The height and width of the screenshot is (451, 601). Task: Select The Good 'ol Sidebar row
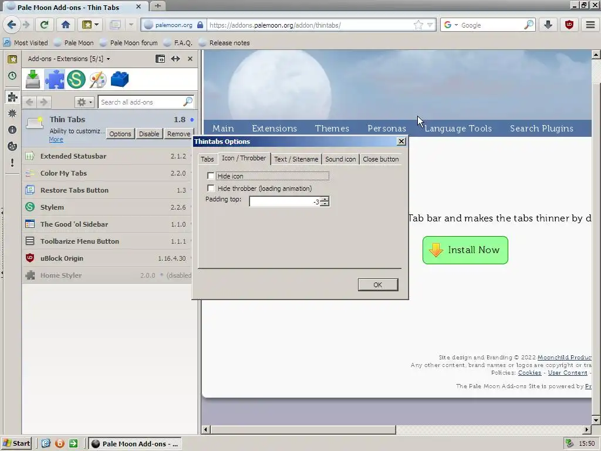click(107, 224)
